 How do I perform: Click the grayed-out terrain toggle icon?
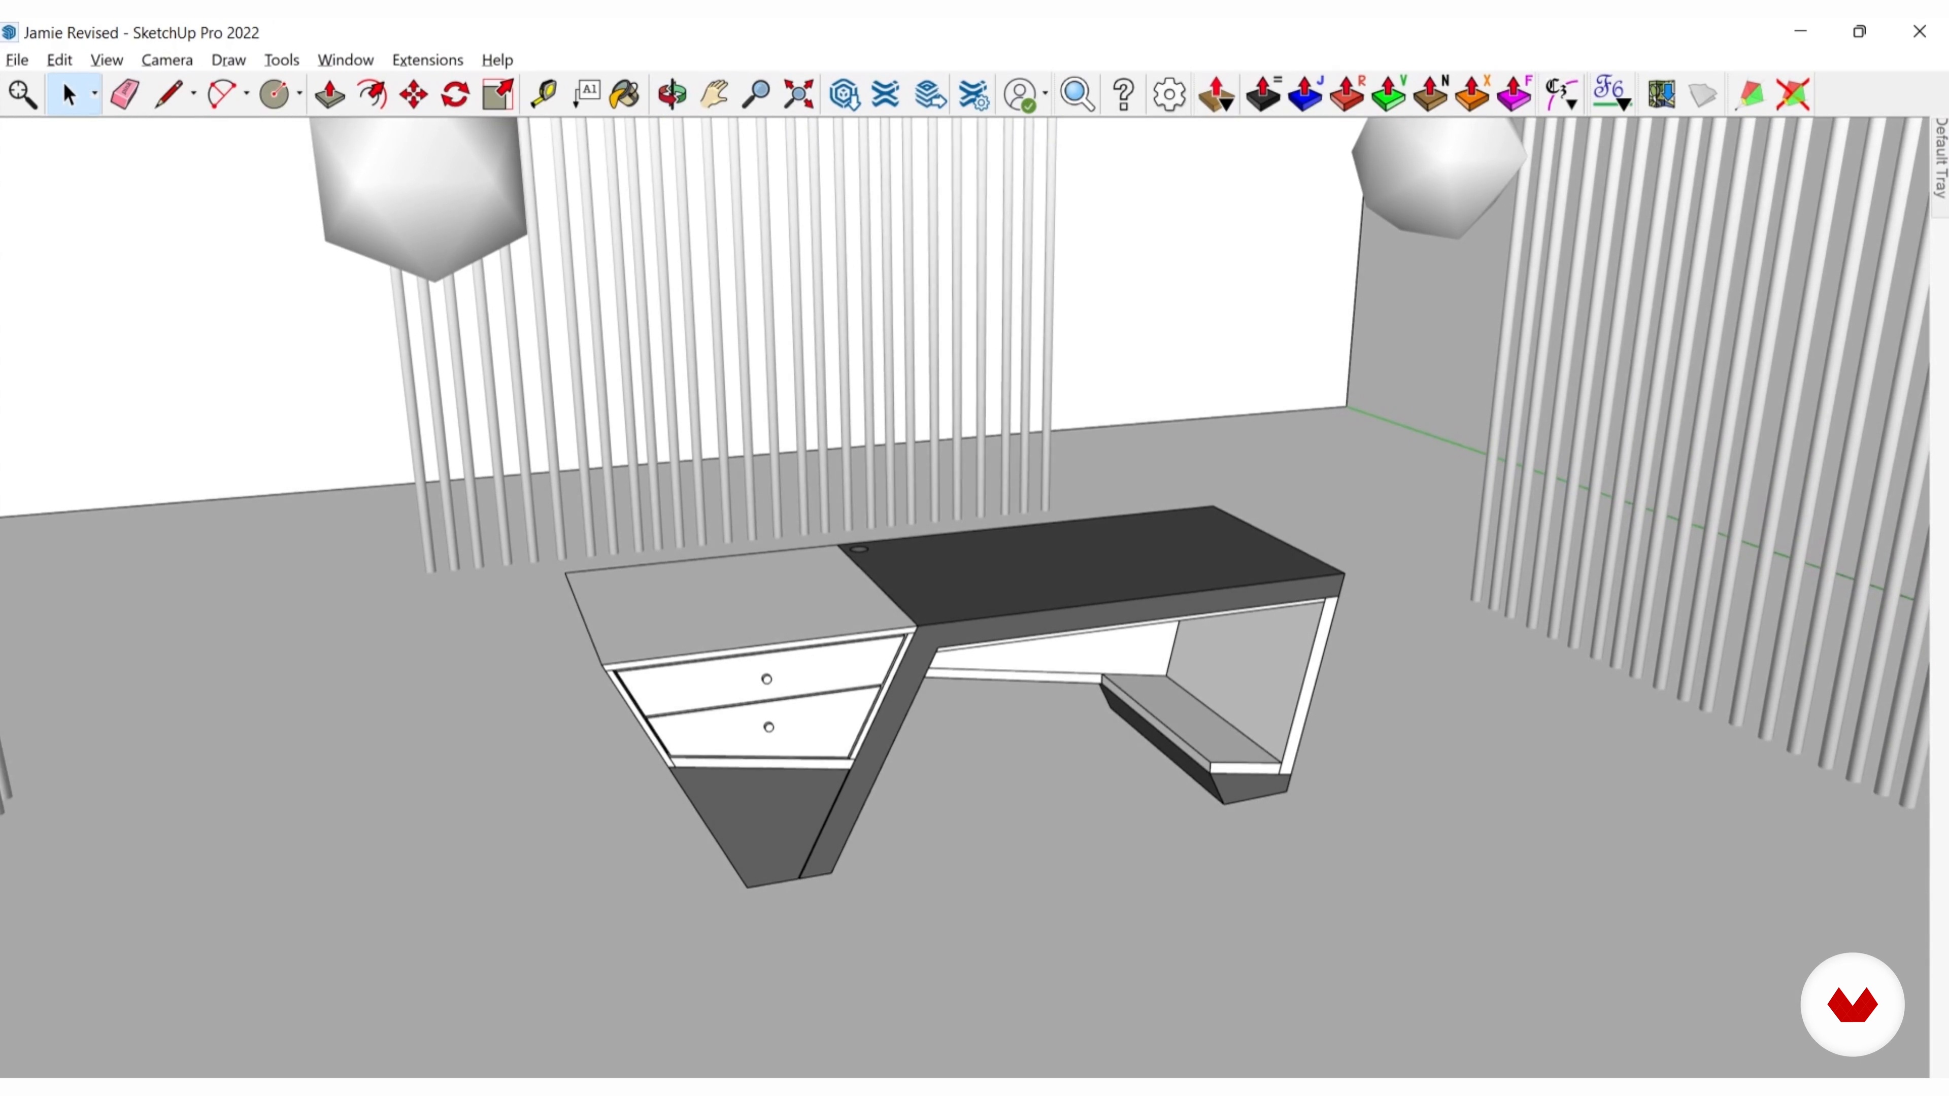click(x=1702, y=94)
